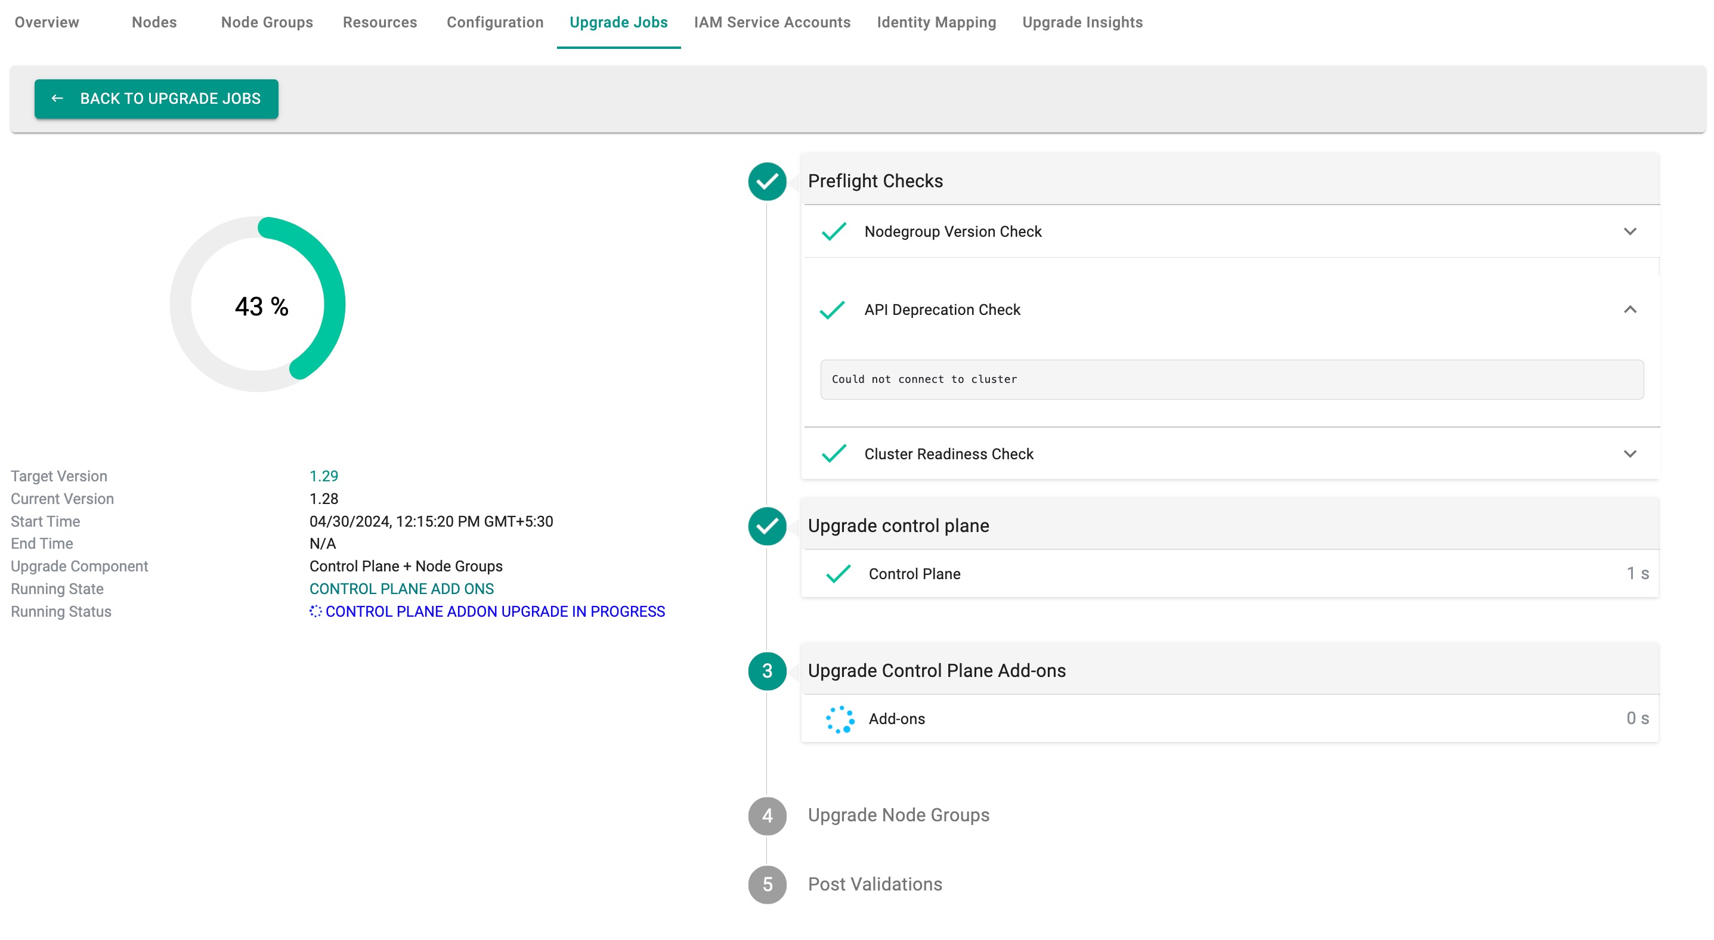This screenshot has width=1714, height=940.
Task: Open the Node Groups tab
Action: click(x=267, y=22)
